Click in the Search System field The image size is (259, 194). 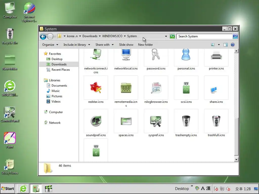204,36
